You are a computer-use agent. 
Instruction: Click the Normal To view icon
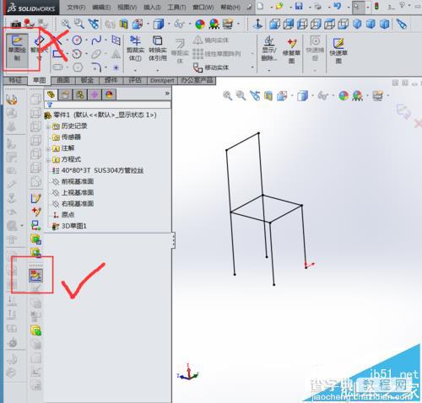pyautogui.click(x=257, y=24)
